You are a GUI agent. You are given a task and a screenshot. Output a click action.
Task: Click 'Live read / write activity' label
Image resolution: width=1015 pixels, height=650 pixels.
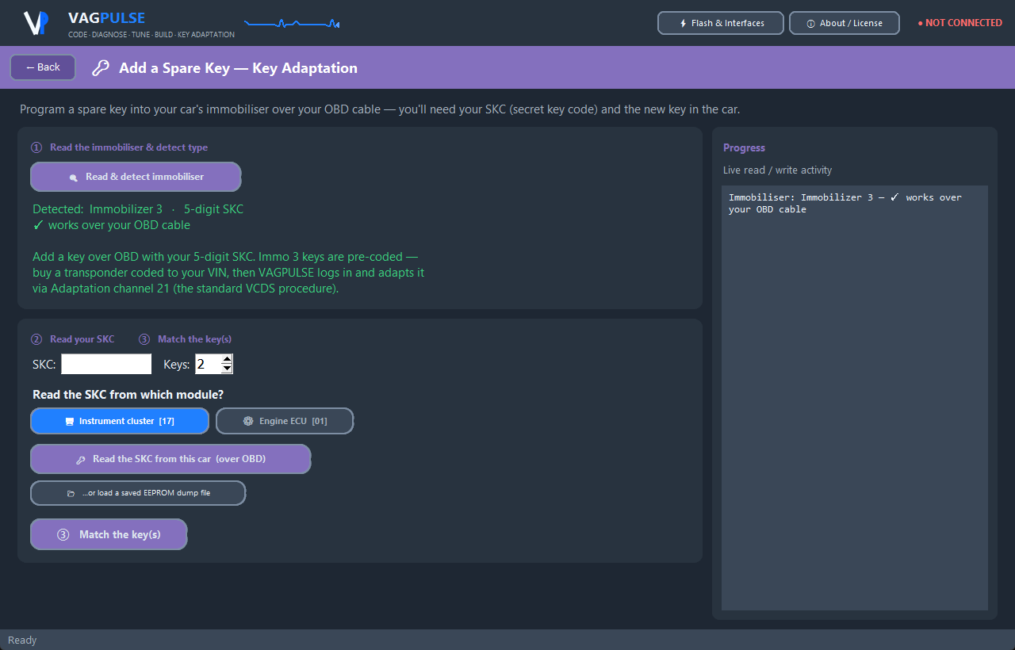click(x=777, y=170)
